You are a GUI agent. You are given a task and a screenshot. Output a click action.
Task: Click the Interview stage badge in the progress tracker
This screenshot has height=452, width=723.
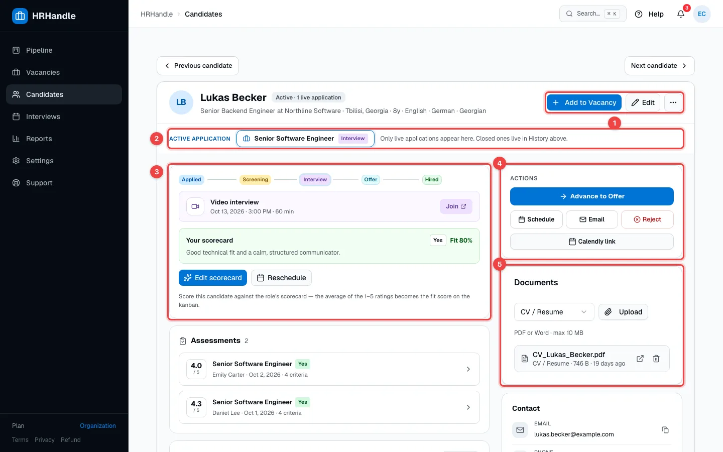pyautogui.click(x=315, y=180)
